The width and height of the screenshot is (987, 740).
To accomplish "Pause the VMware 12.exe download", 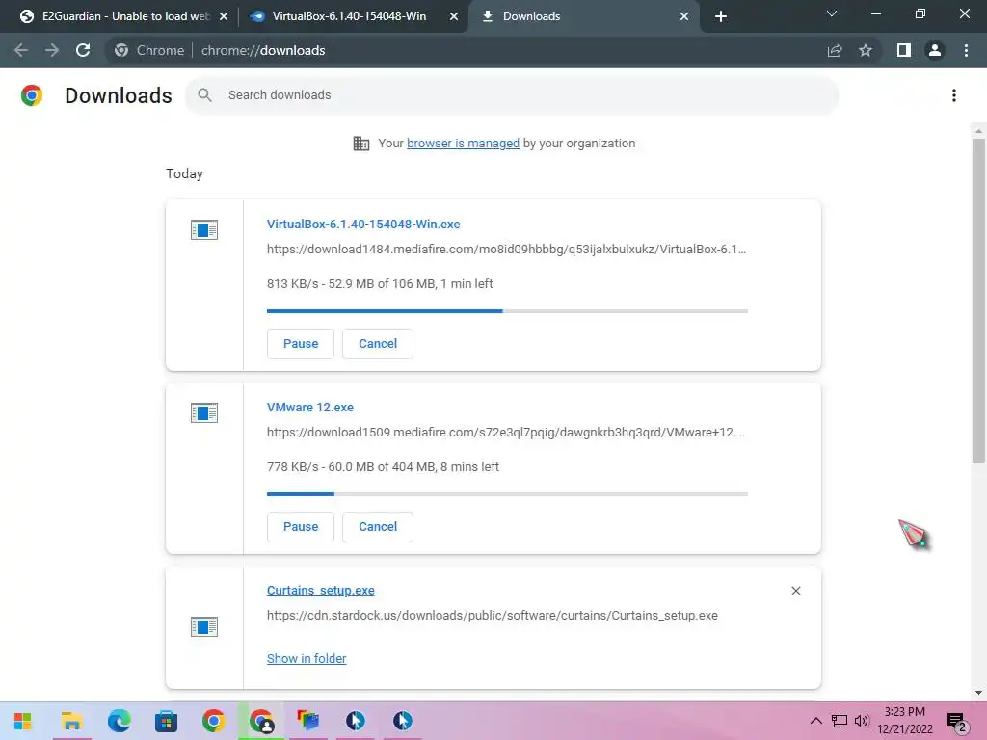I will 301,527.
